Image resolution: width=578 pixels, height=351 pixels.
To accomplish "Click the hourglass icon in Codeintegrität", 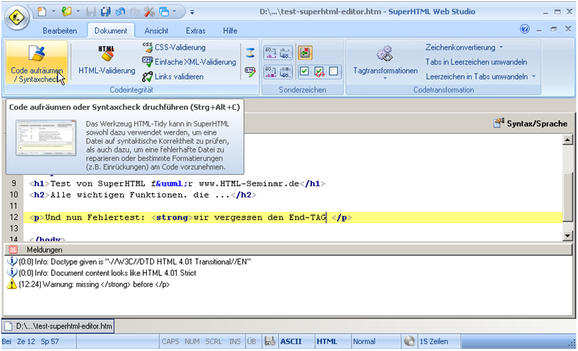I will point(250,52).
